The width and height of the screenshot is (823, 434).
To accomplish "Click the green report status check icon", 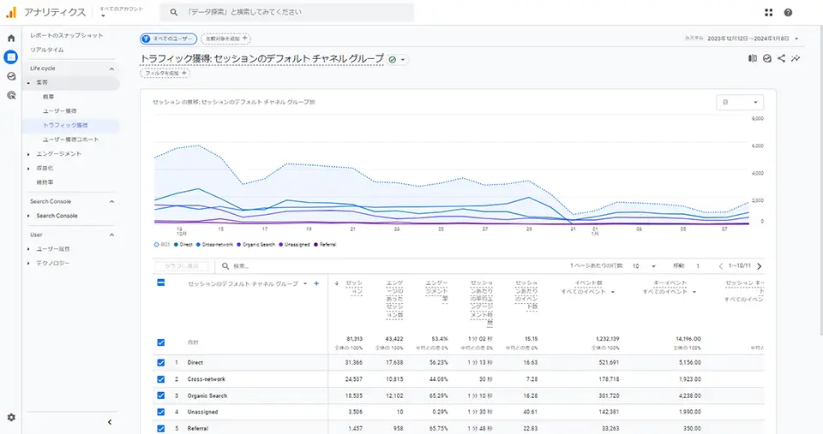I will pos(392,60).
